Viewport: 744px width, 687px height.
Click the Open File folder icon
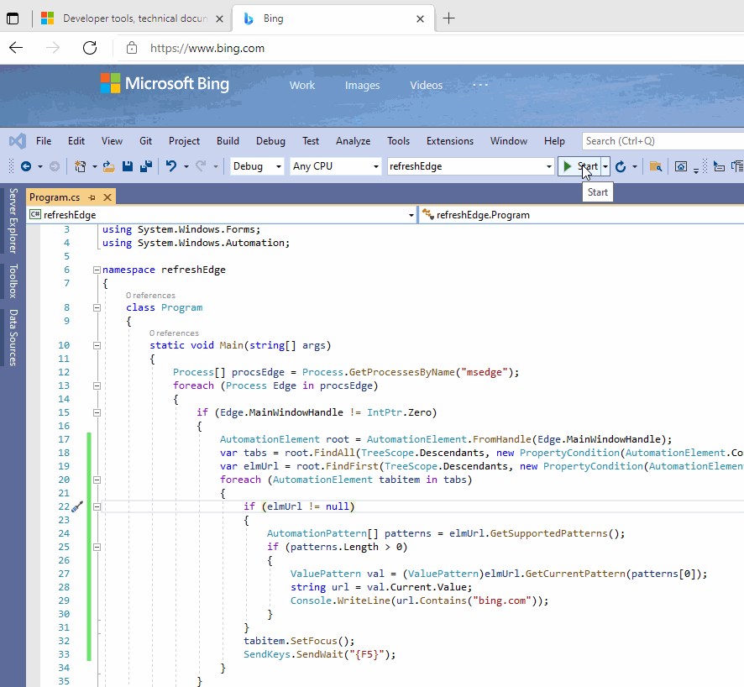point(109,166)
